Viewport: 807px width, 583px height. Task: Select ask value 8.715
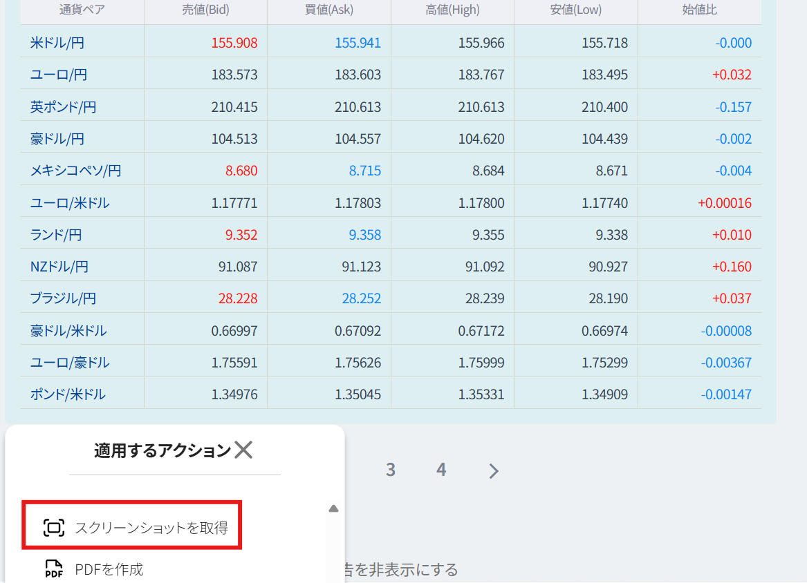(x=365, y=171)
